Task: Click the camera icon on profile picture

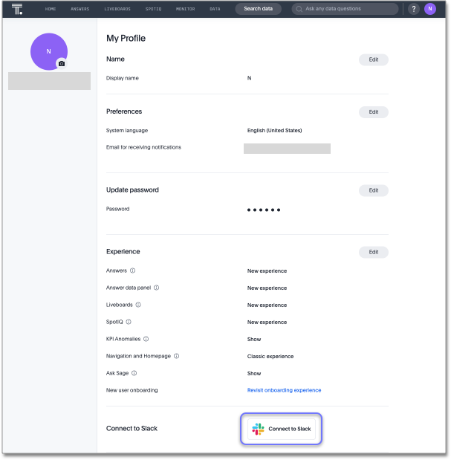Action: tap(62, 64)
